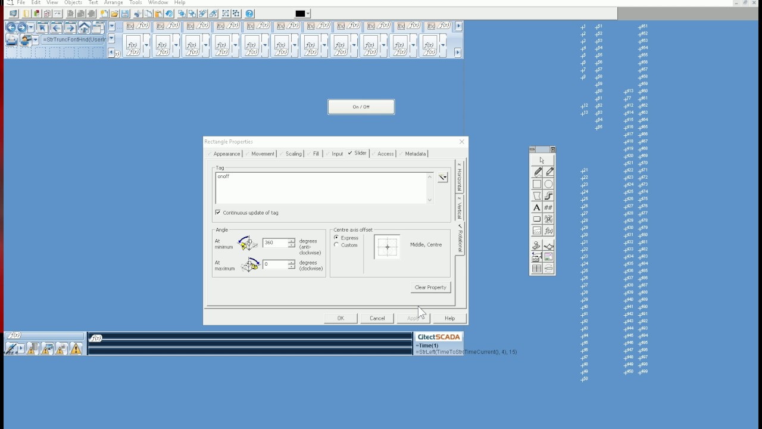The width and height of the screenshot is (762, 429).
Task: Click the On / Off button on canvas
Action: point(361,107)
